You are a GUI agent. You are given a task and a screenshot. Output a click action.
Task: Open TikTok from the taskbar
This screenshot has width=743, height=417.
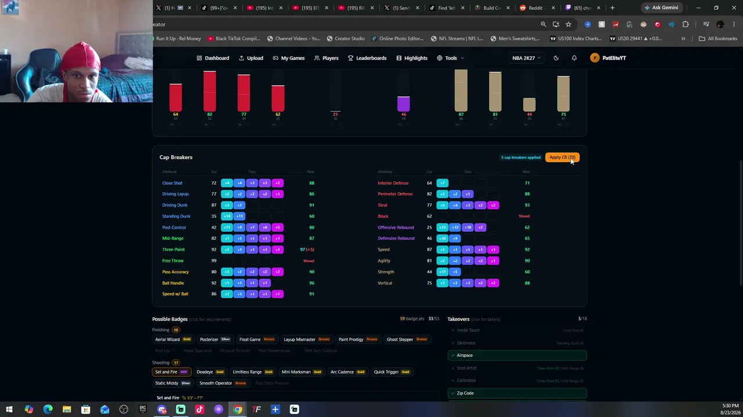(200, 409)
